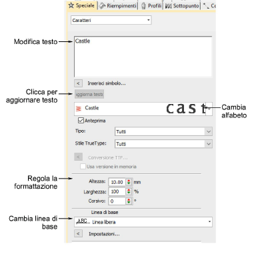The width and height of the screenshot is (272, 254).
Task: Enable Usa versione in memoria checkbox
Action: (83, 166)
